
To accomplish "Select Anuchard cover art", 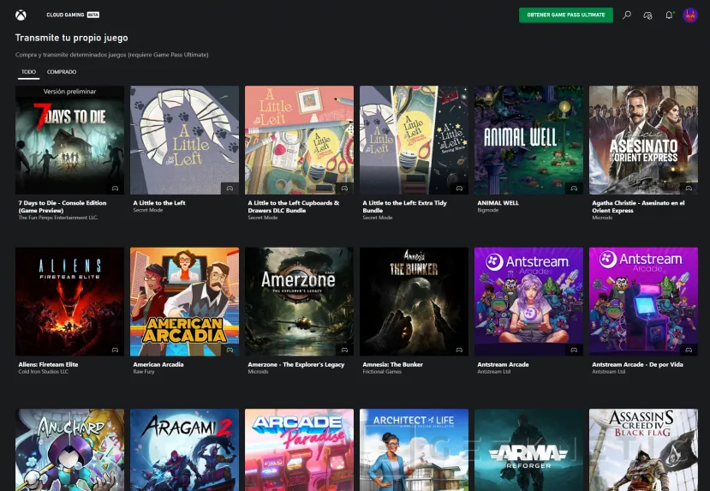I will pos(69,450).
